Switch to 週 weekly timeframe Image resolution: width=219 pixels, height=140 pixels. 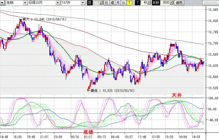(x=112, y=3)
